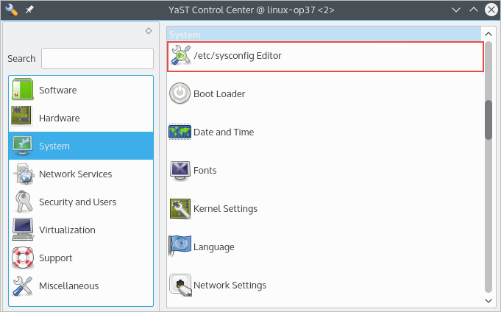
Task: Open the Support category
Action: (55, 258)
